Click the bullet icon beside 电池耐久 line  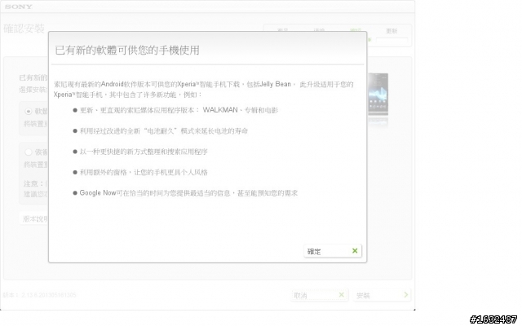(75, 131)
